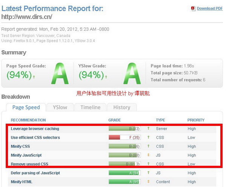Click the orange arrow in the Minify JavaScript row

(148, 155)
